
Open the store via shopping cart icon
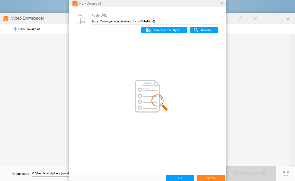pos(255,18)
